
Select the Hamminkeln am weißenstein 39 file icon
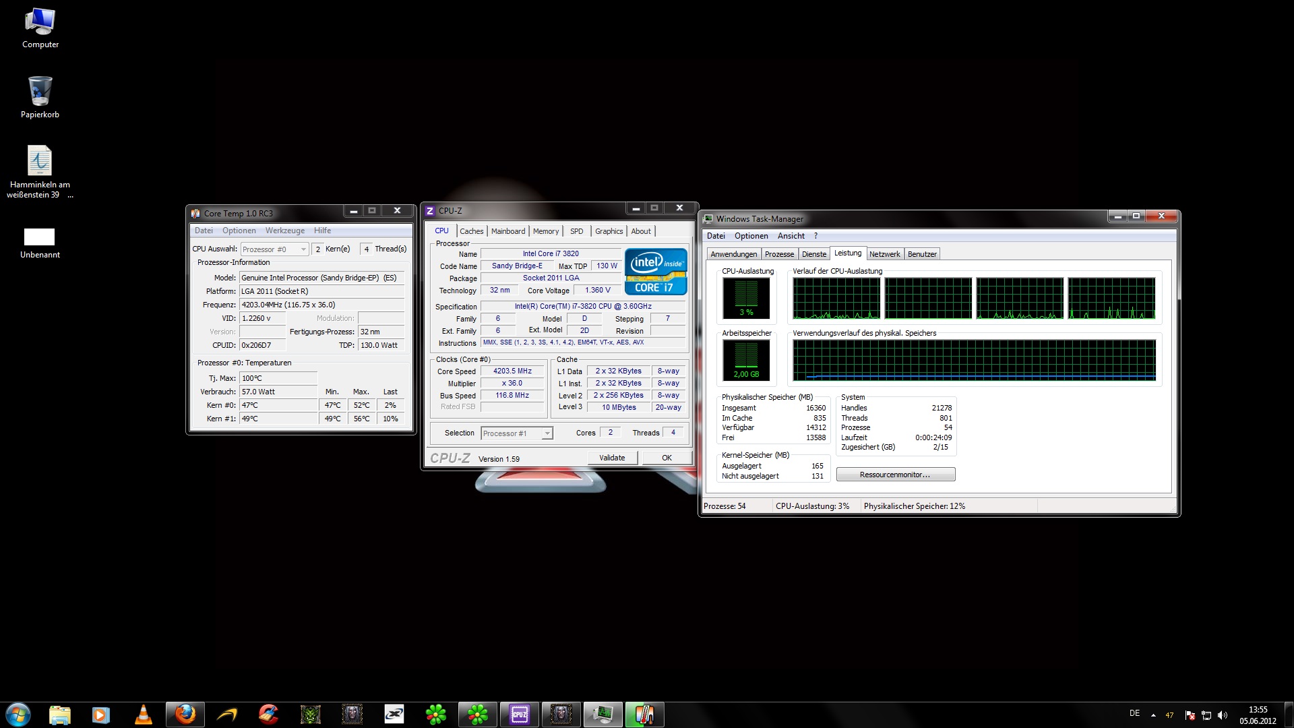click(x=40, y=173)
